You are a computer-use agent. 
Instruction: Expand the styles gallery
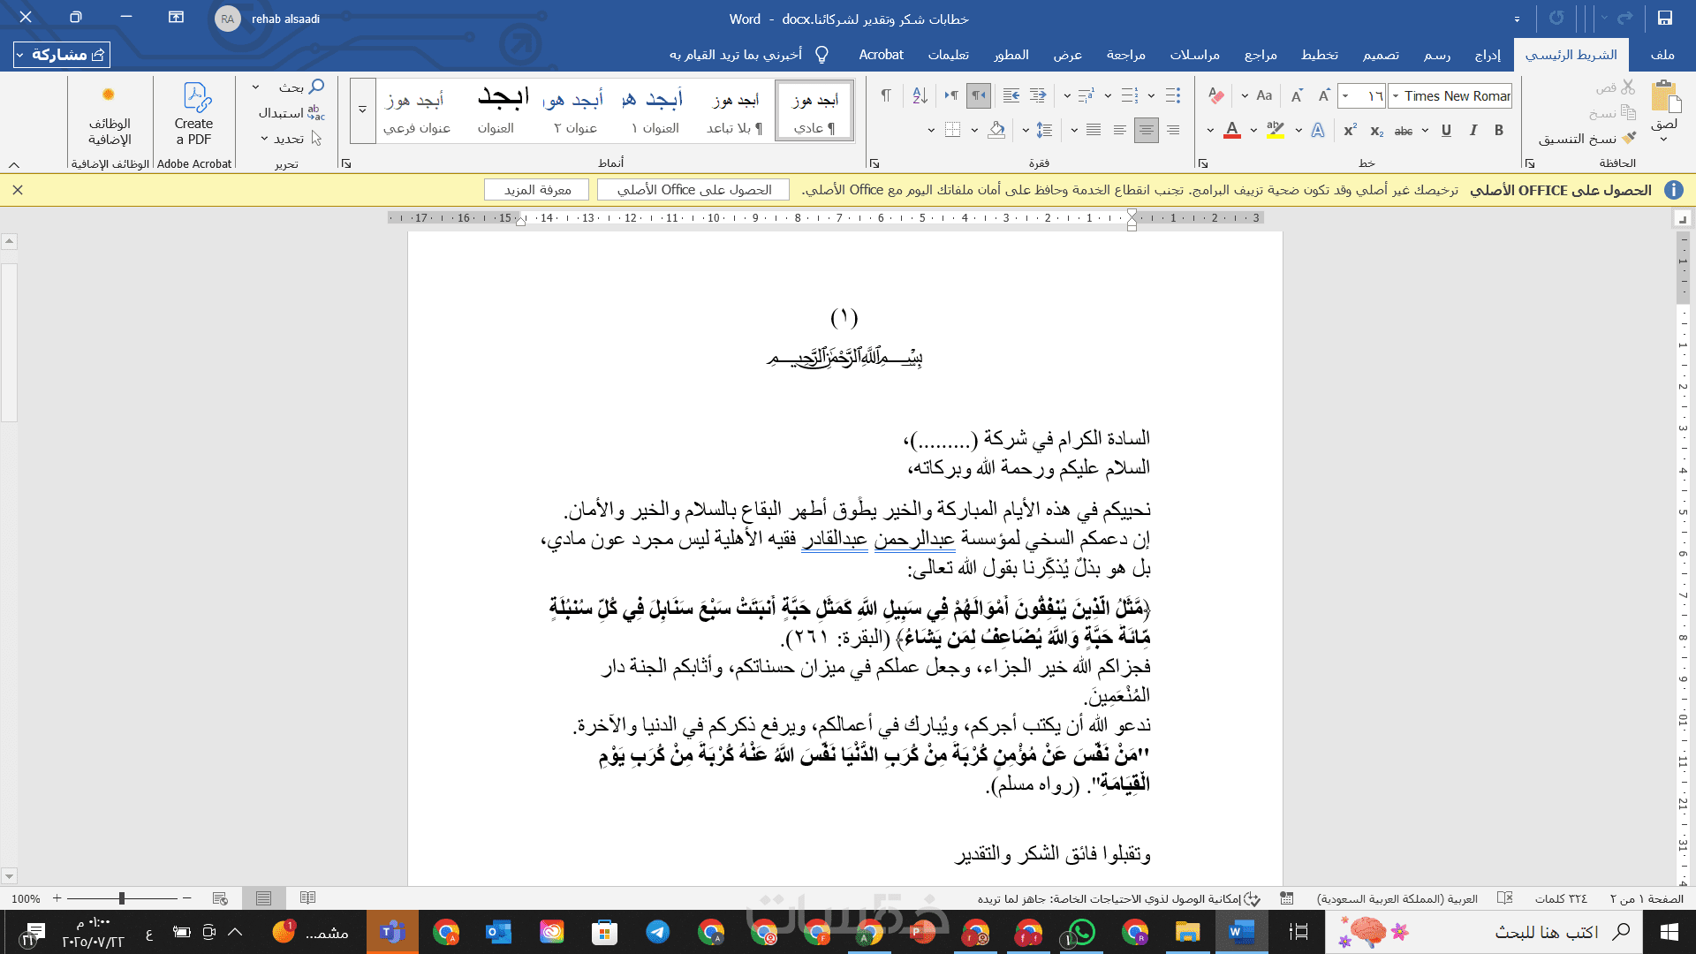(362, 110)
